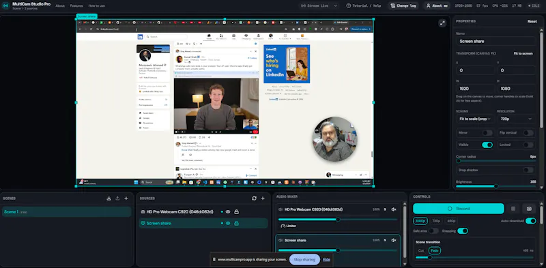Click the Y position input field

517,70
